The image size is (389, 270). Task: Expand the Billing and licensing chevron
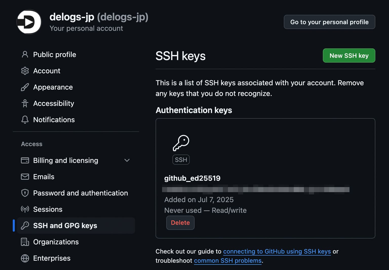[127, 160]
